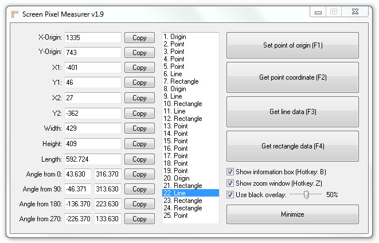Select list entry 1. Origin
The image size is (379, 243).
point(190,37)
